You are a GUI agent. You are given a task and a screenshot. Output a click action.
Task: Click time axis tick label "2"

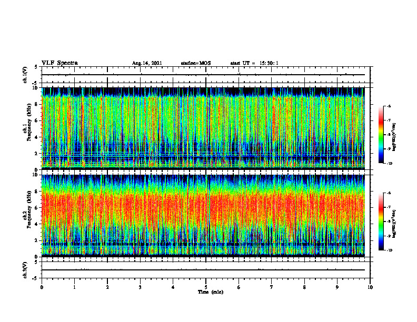coord(107,287)
